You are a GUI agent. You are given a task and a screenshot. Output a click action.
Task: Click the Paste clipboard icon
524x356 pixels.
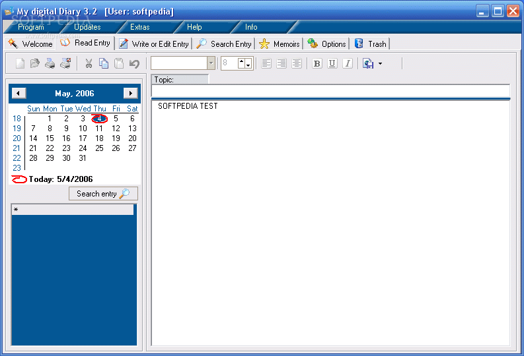(x=119, y=63)
